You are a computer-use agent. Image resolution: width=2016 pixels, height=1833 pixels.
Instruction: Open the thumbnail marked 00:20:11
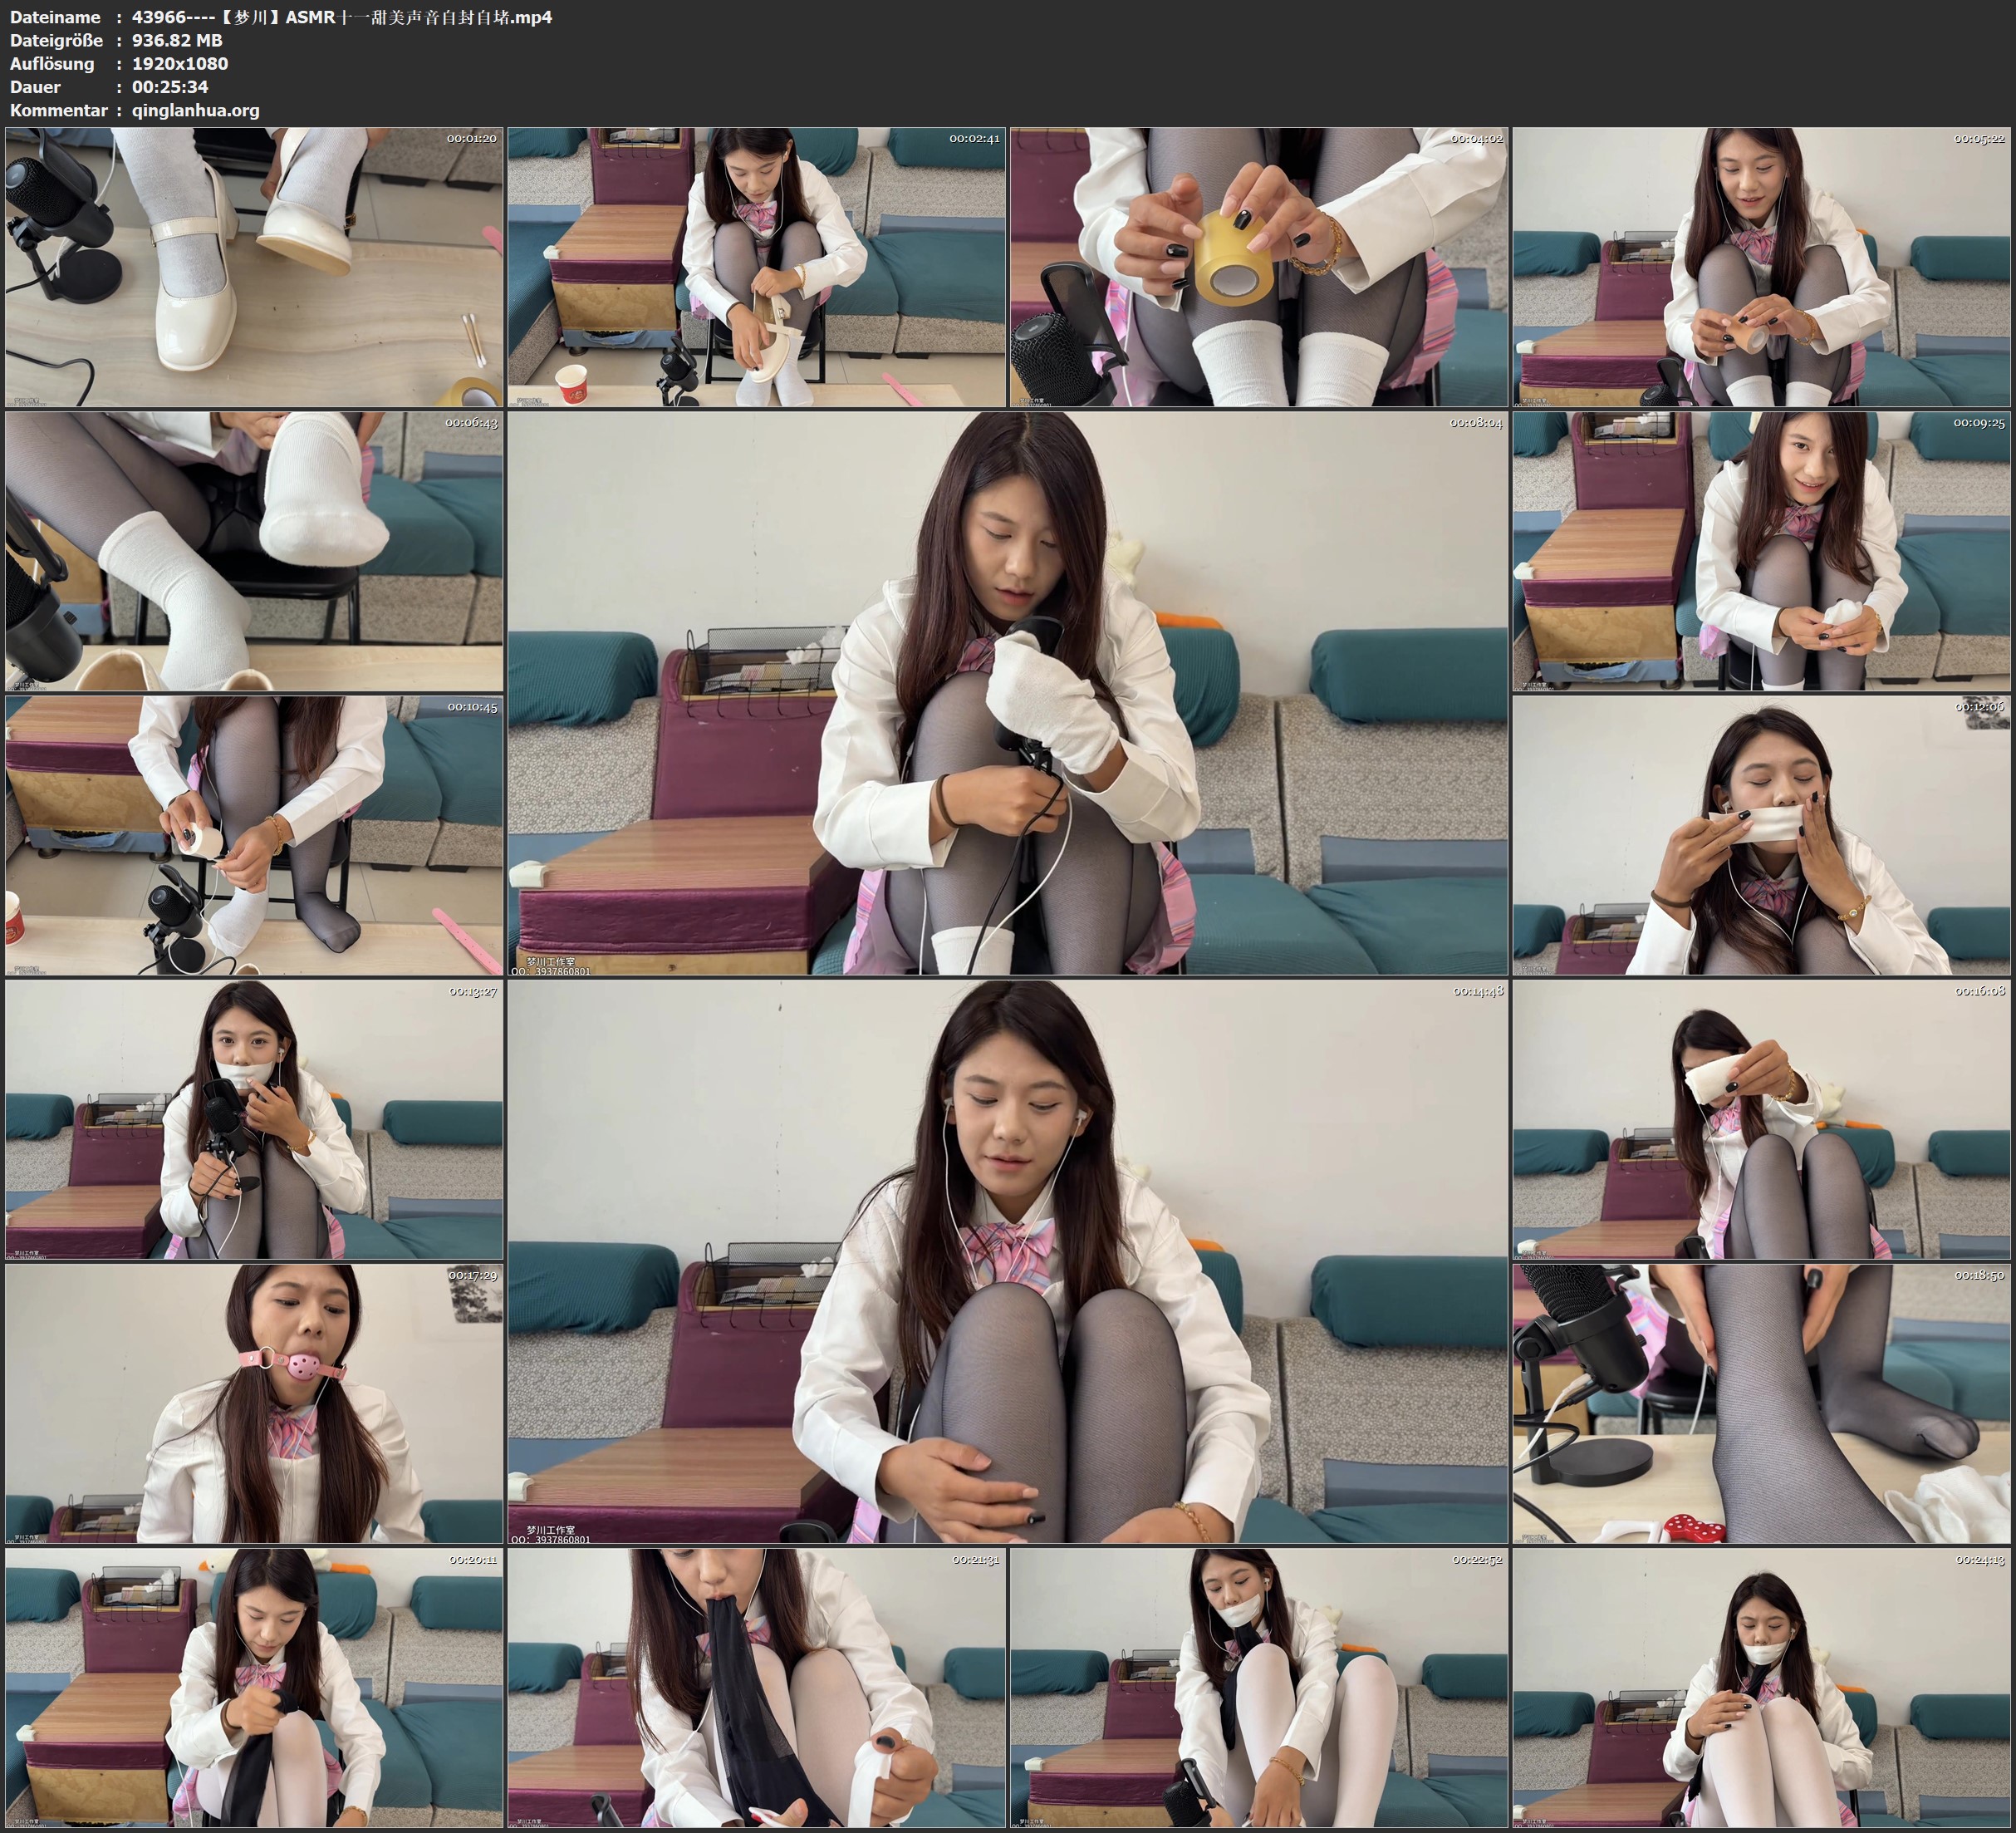click(x=254, y=1688)
